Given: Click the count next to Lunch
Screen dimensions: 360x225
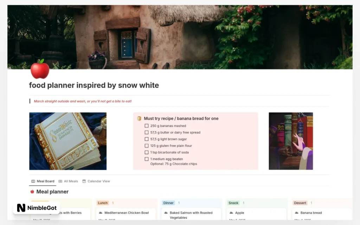Looking at the screenshot, I should 113,203.
